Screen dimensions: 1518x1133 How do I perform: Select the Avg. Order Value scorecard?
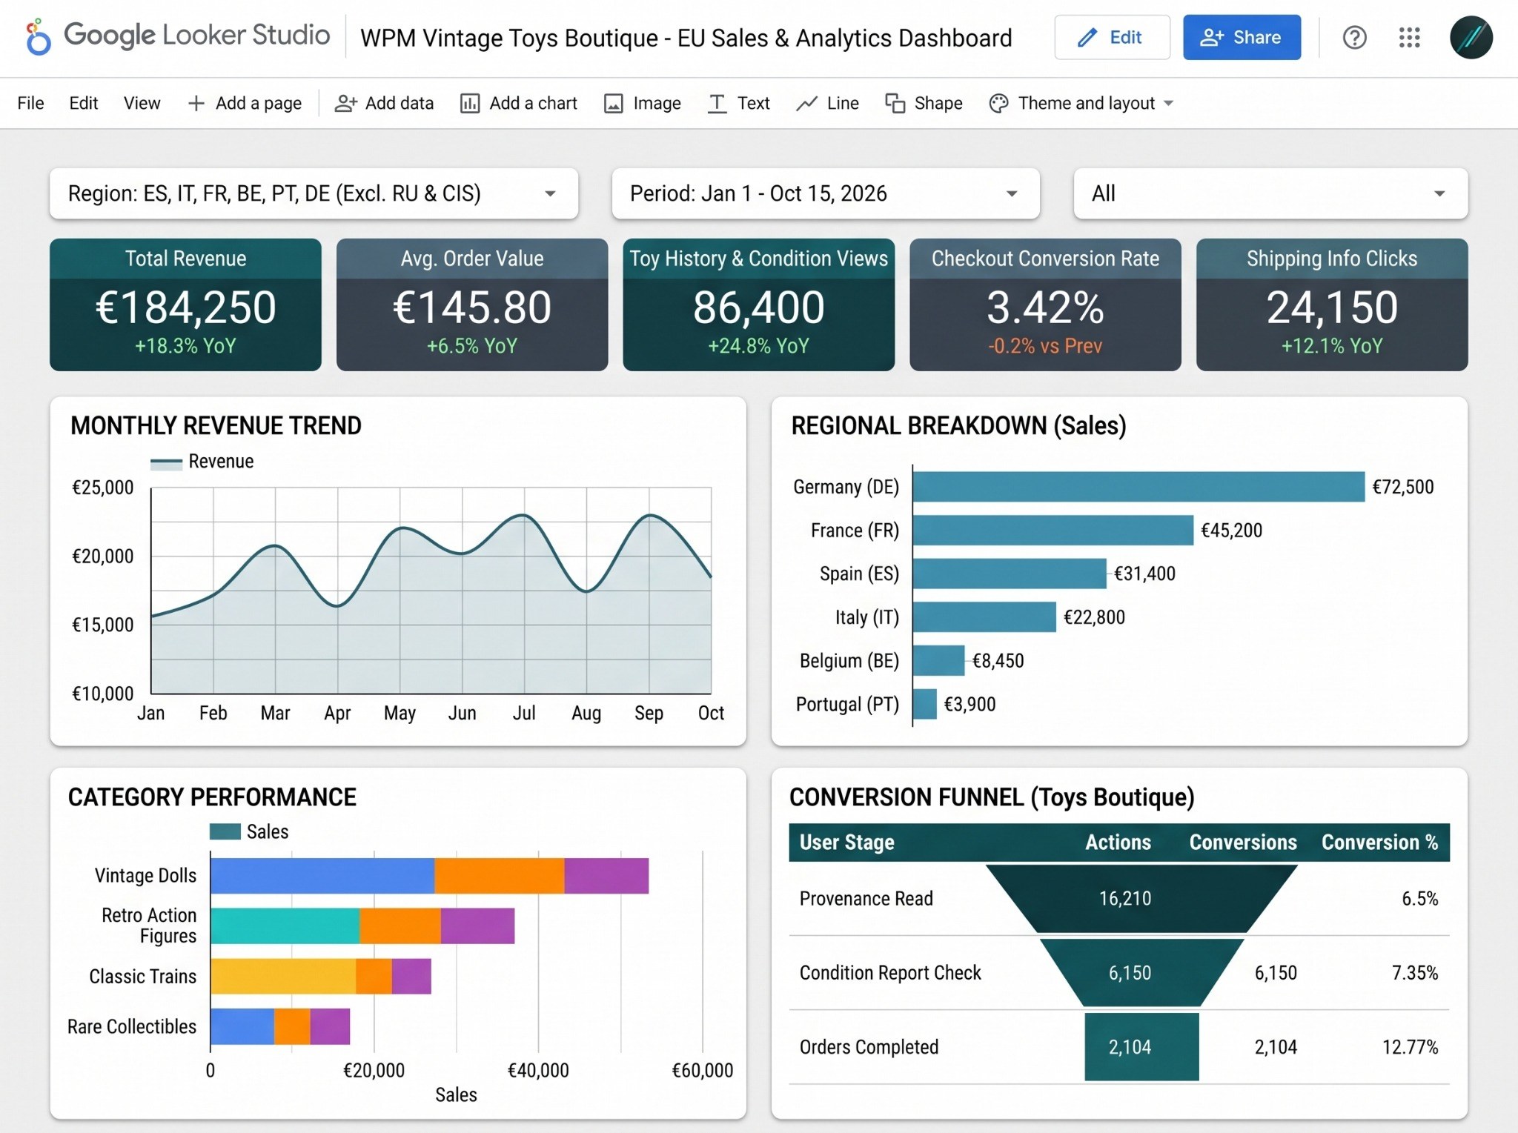coord(472,305)
